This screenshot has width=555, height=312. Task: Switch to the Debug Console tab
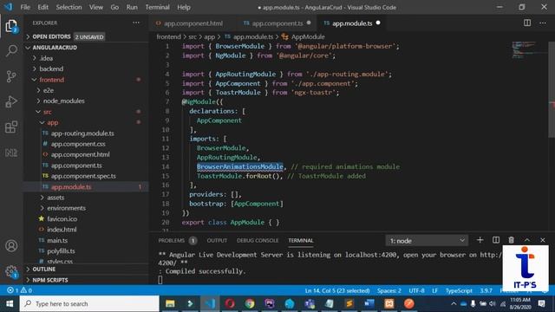[258, 241]
